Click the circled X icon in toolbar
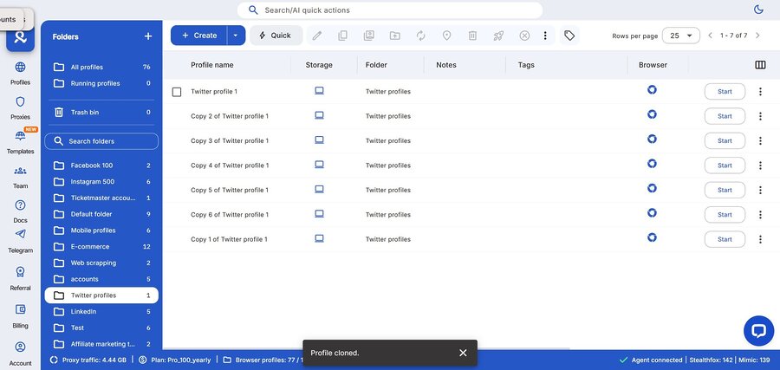Screen dimensions: 780x370 pyautogui.click(x=524, y=36)
